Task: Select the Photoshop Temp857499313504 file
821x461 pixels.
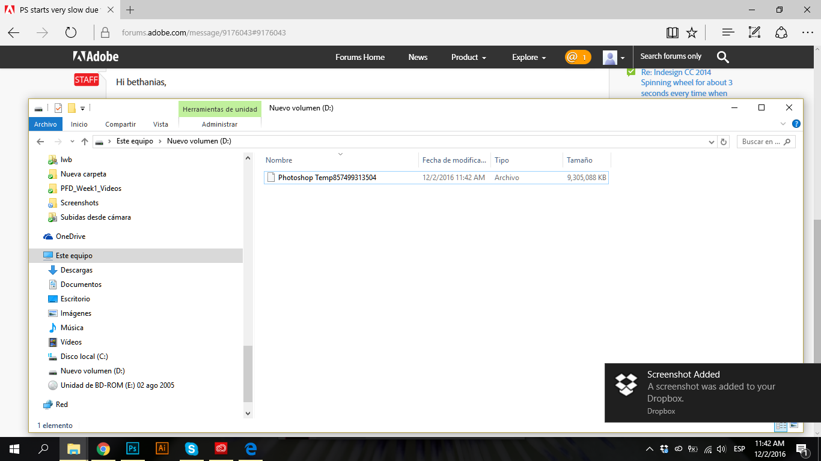Action: pyautogui.click(x=436, y=177)
